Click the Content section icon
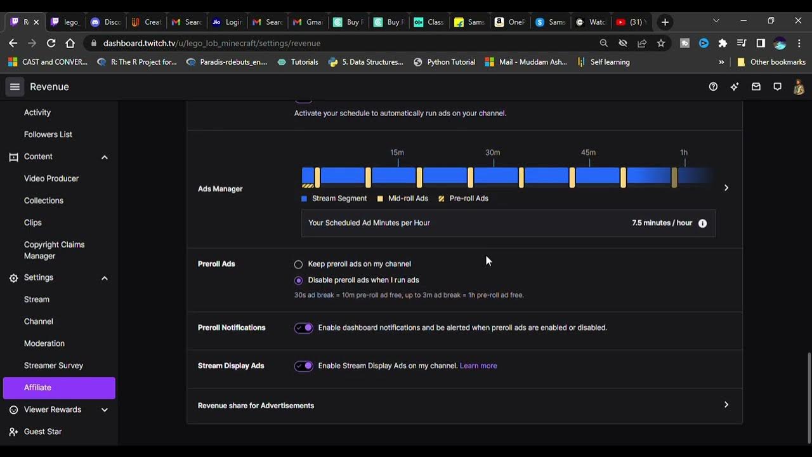Viewport: 812px width, 457px height. (13, 157)
